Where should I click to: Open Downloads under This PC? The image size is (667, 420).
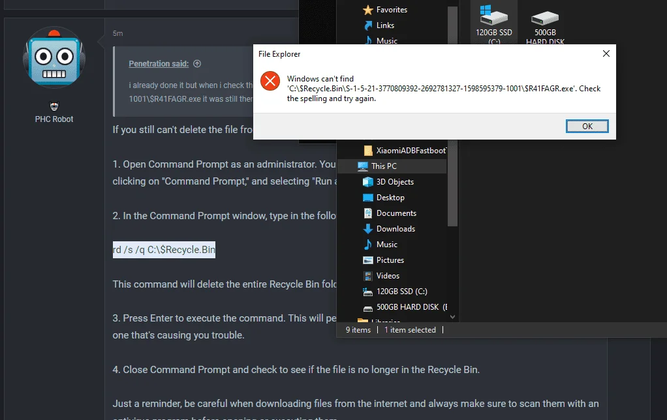coord(396,229)
